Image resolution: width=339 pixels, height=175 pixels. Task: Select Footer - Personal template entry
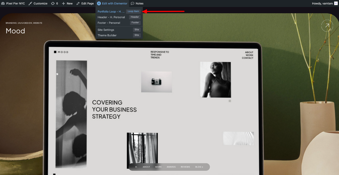tap(109, 23)
